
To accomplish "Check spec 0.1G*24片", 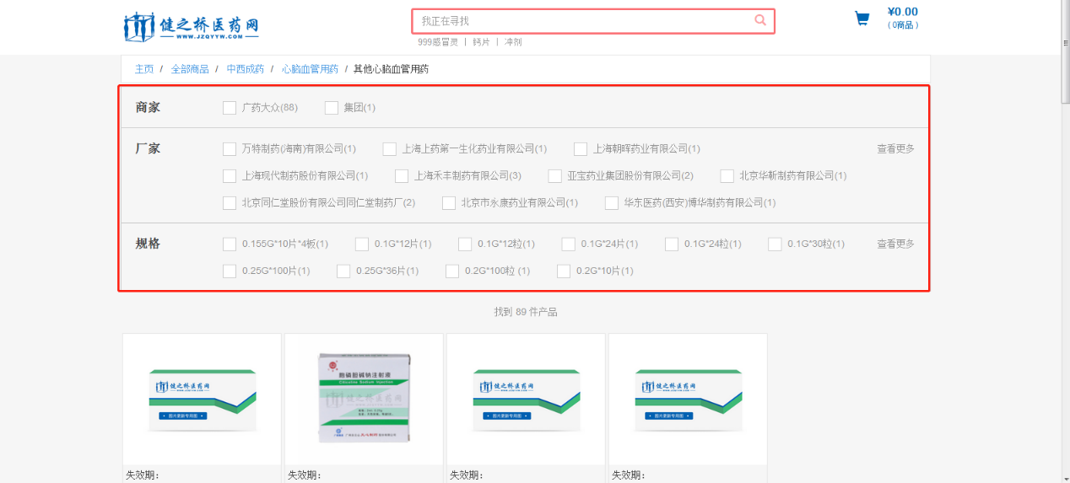I will (x=569, y=244).
